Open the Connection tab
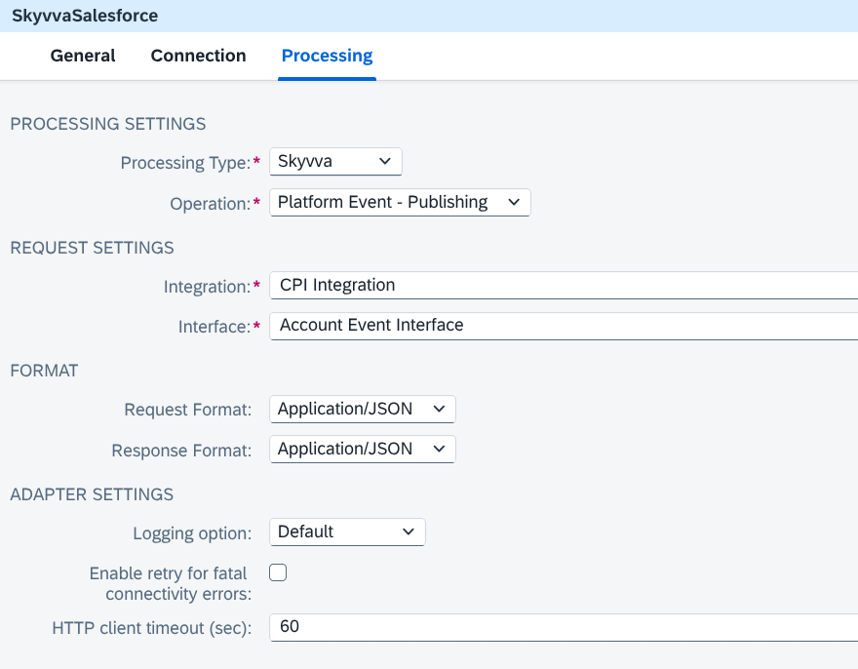This screenshot has height=669, width=858. 198,56
